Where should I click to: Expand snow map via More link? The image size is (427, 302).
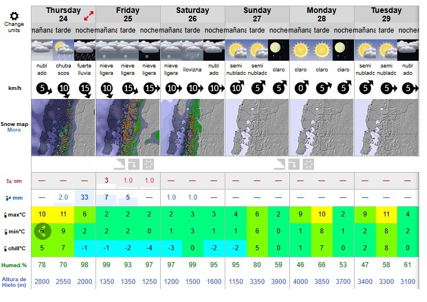[14, 130]
